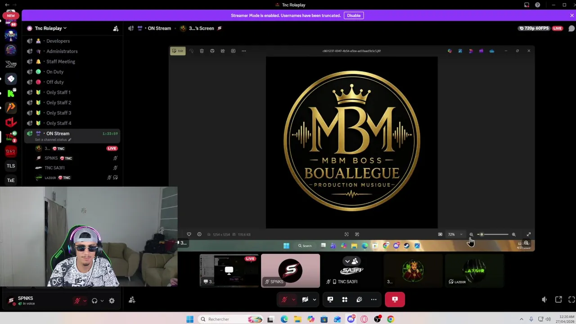Select the On Duty voice channel

pos(72,72)
